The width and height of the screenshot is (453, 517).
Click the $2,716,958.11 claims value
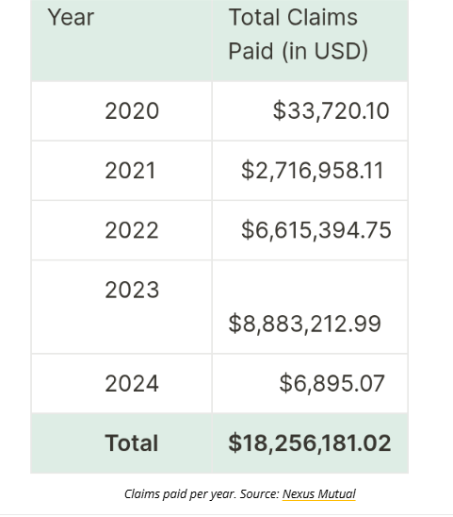click(x=312, y=171)
